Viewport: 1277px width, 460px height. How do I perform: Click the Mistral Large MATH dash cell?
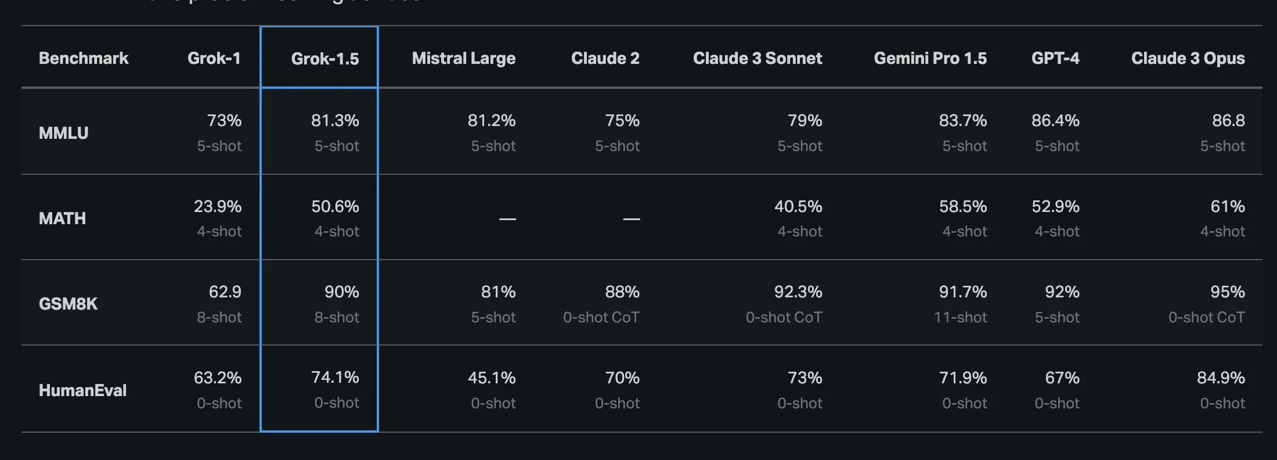(x=507, y=219)
